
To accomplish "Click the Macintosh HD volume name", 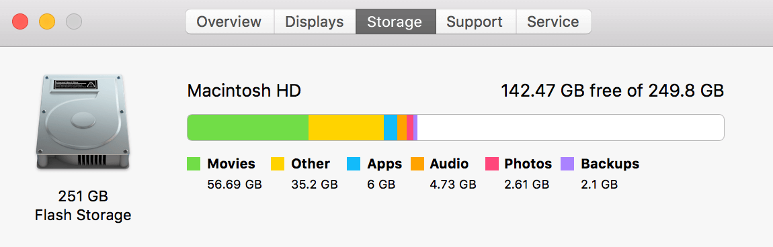I will 244,91.
